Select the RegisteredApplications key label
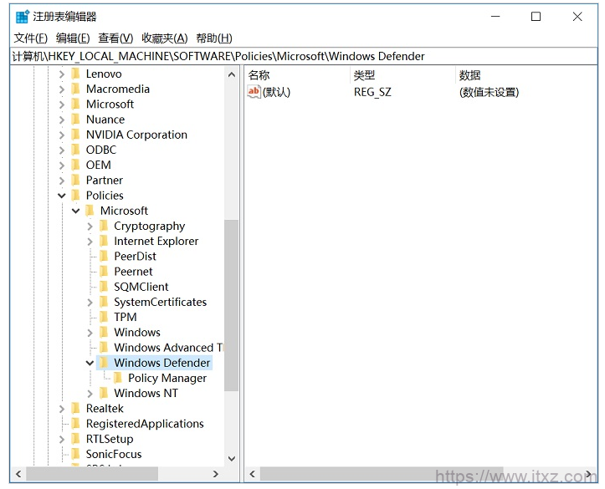Viewport: 605px width, 489px height. 145,424
